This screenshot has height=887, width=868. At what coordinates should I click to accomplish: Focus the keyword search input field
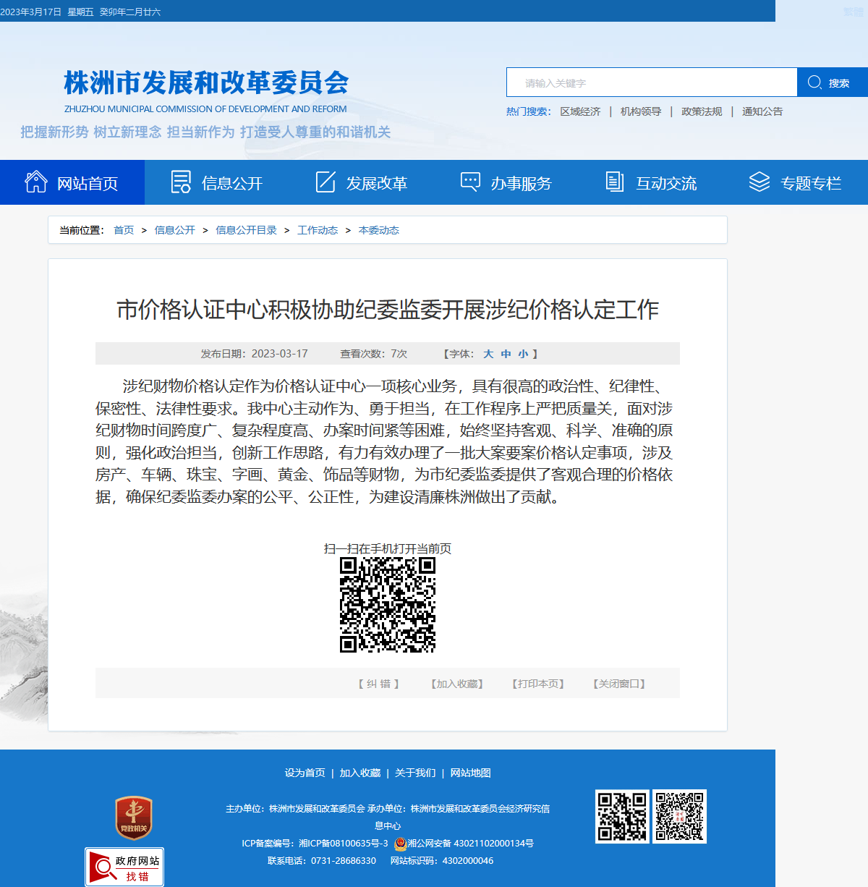[x=652, y=82]
